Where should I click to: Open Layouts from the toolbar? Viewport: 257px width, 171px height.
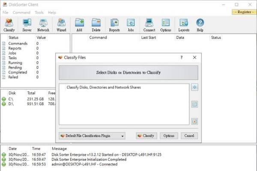click(x=184, y=25)
